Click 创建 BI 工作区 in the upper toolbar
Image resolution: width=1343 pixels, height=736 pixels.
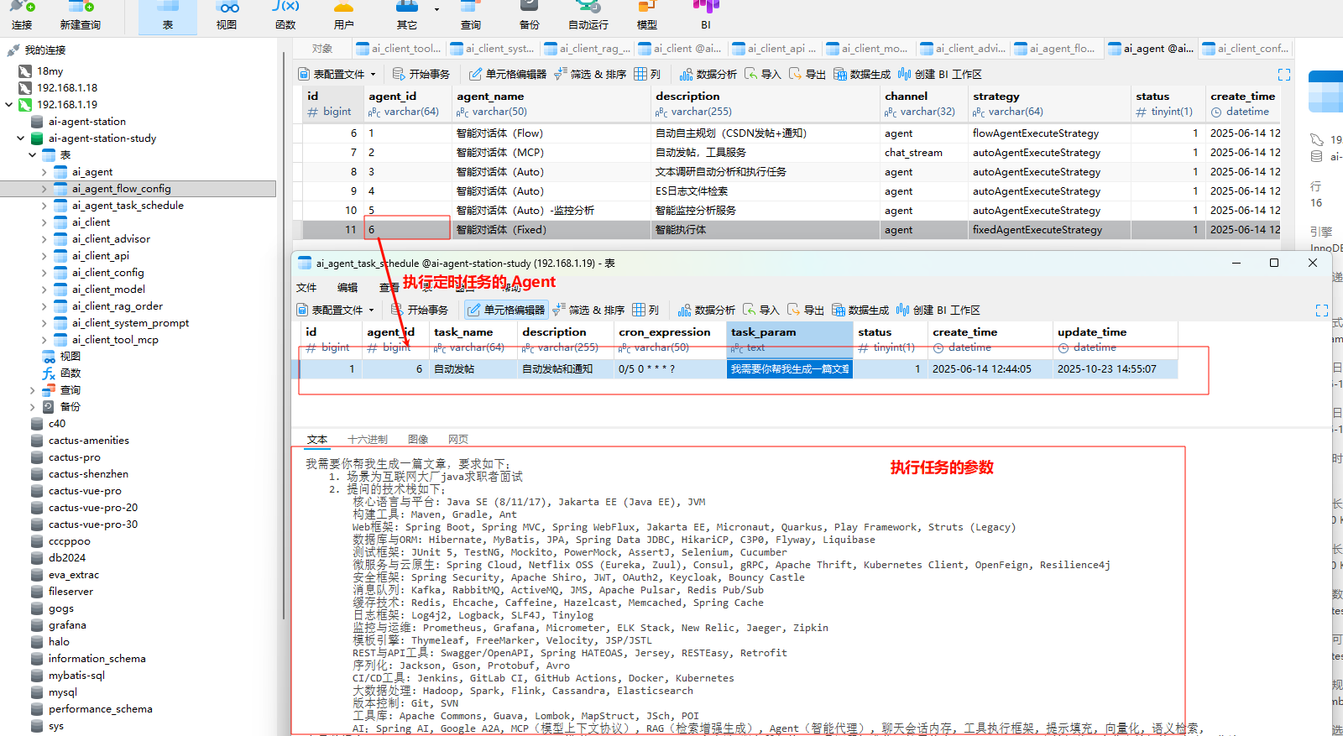coord(939,75)
